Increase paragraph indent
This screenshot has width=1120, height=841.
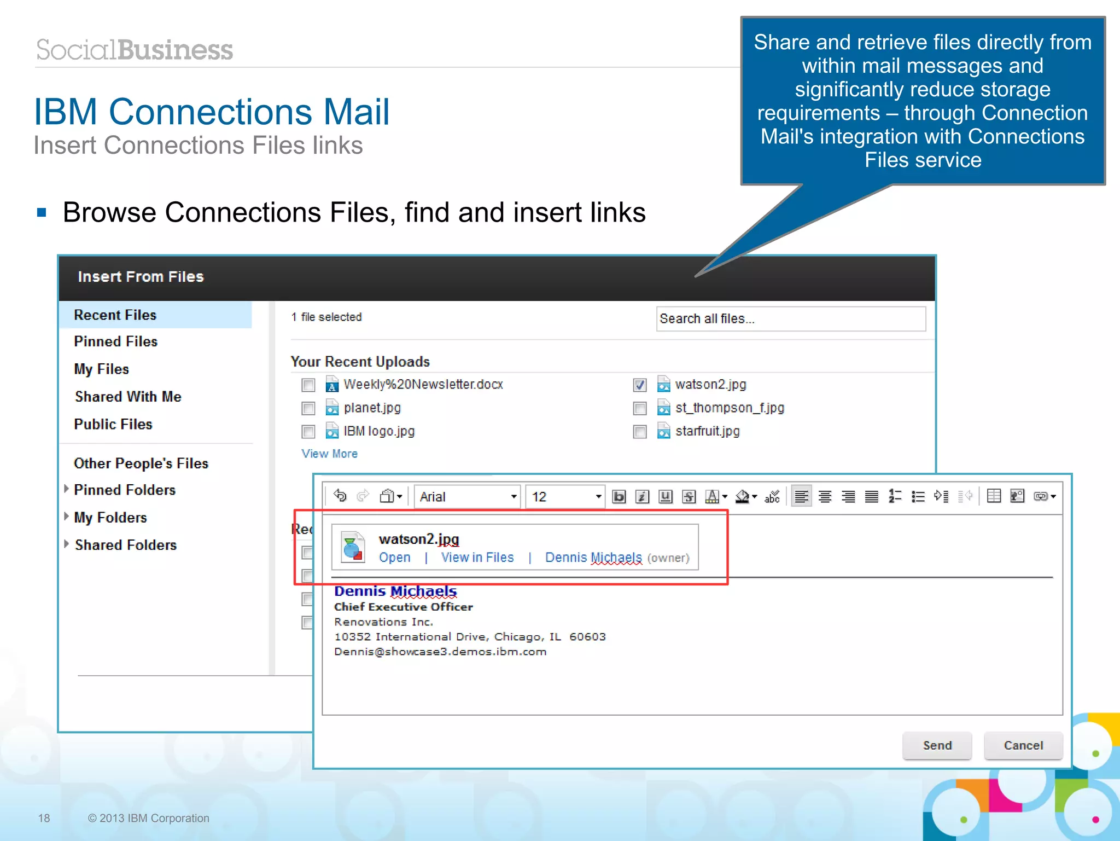[941, 496]
